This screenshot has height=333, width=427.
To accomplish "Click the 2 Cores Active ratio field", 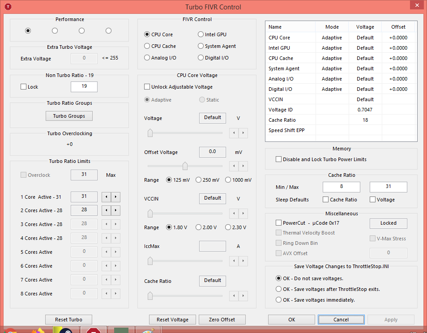I will [84, 210].
